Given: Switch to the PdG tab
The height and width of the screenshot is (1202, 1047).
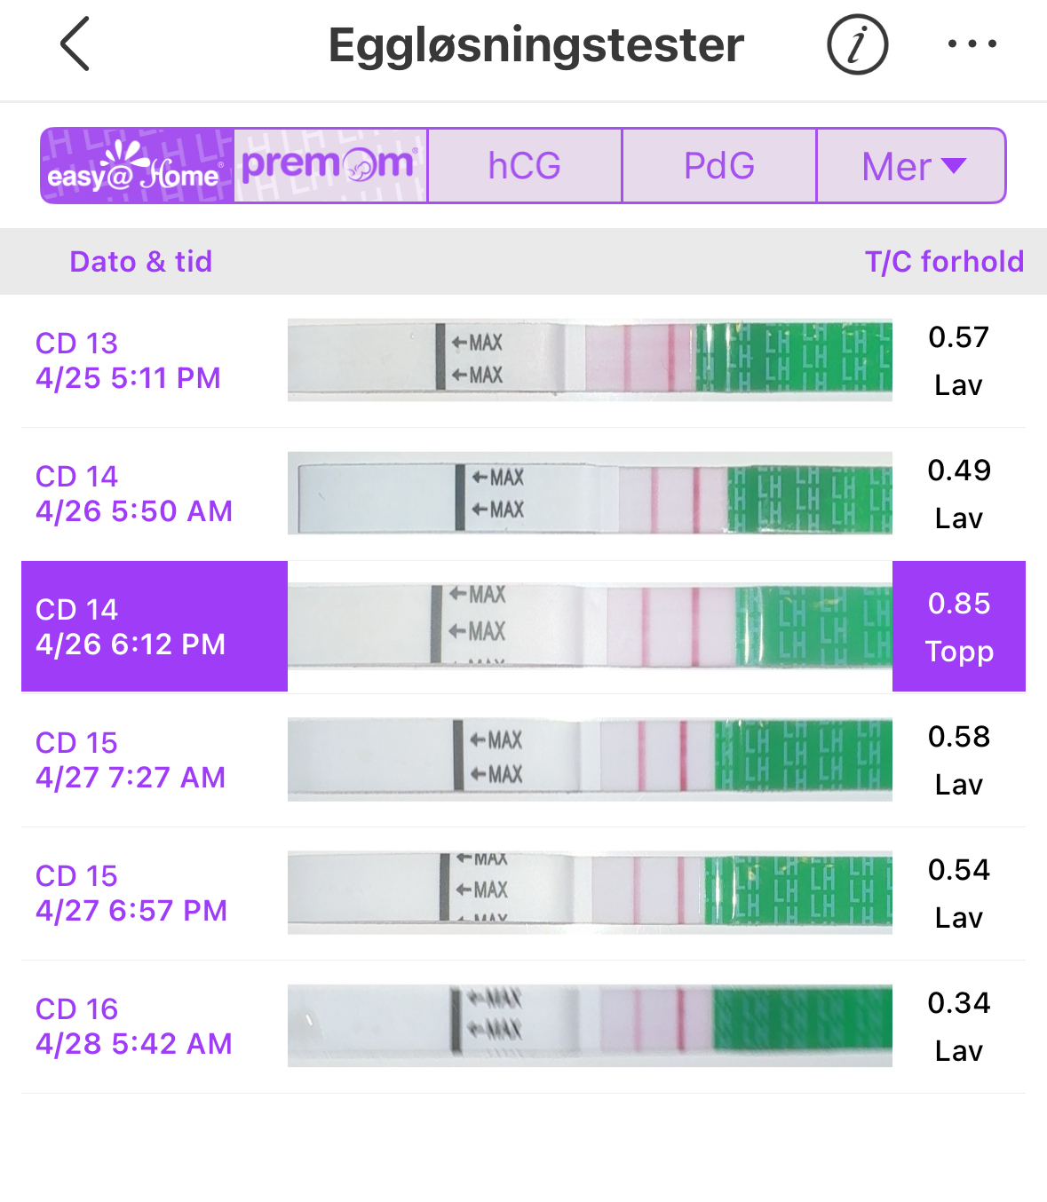Looking at the screenshot, I should point(719,166).
